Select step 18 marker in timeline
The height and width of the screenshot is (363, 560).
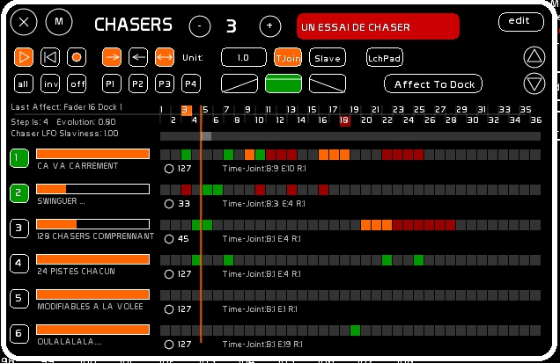tap(344, 120)
